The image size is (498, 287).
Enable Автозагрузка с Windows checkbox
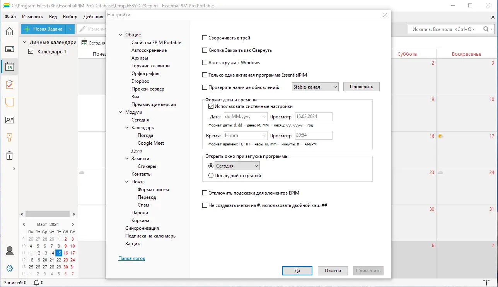tap(205, 63)
